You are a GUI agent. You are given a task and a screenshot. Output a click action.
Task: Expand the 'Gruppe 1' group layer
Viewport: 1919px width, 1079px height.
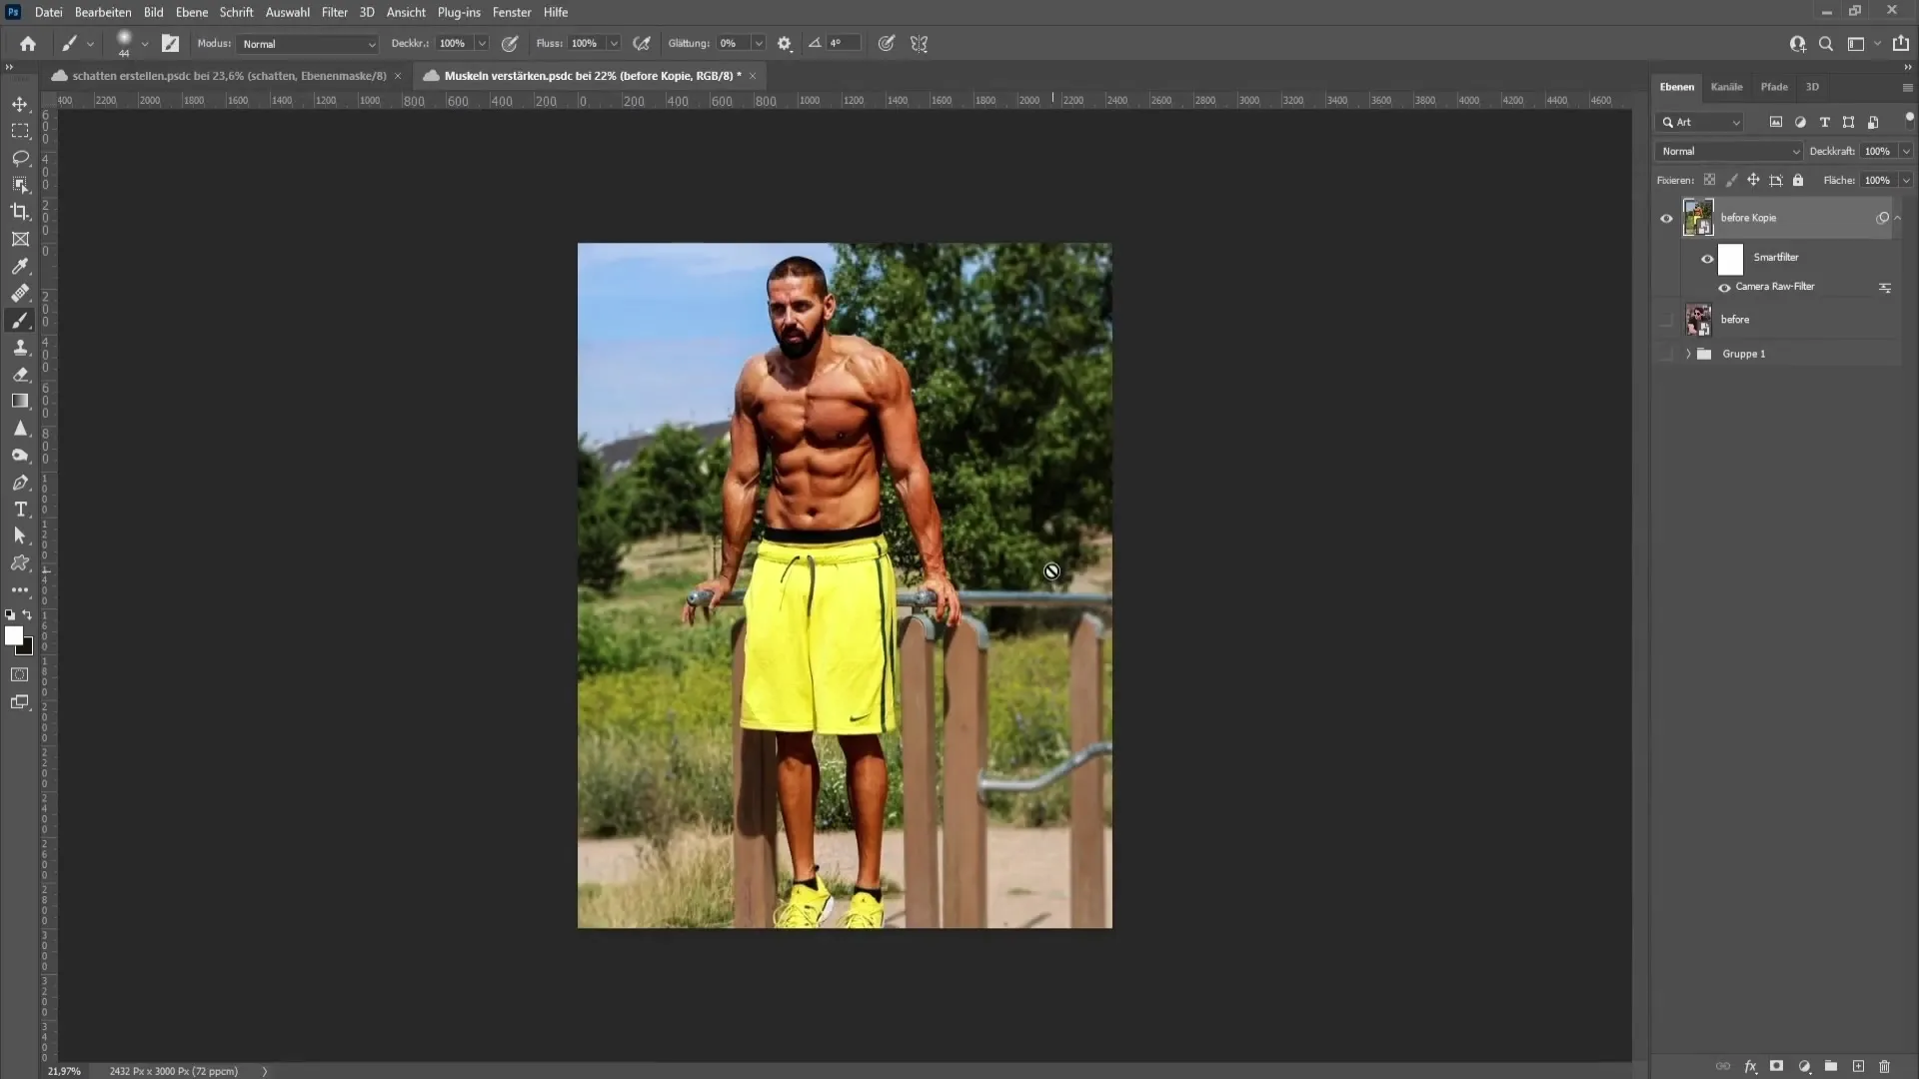coord(1688,353)
